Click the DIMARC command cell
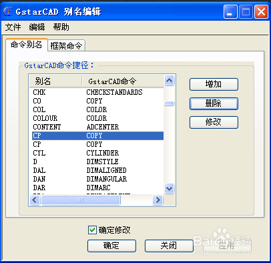 [98, 188]
